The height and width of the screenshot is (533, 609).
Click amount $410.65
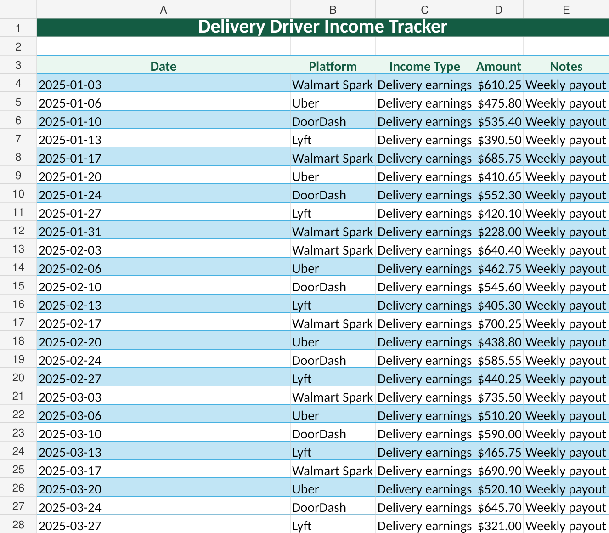point(499,175)
